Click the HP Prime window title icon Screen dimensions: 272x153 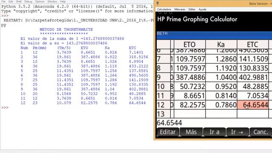click(158, 3)
